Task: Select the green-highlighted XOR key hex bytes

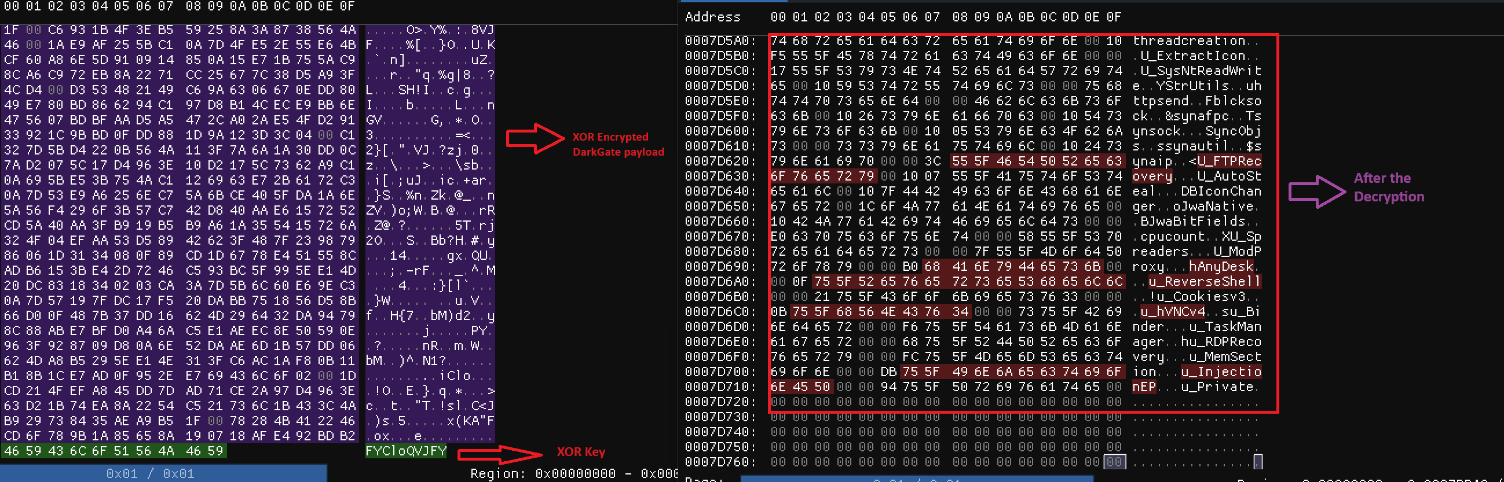Action: 114,451
